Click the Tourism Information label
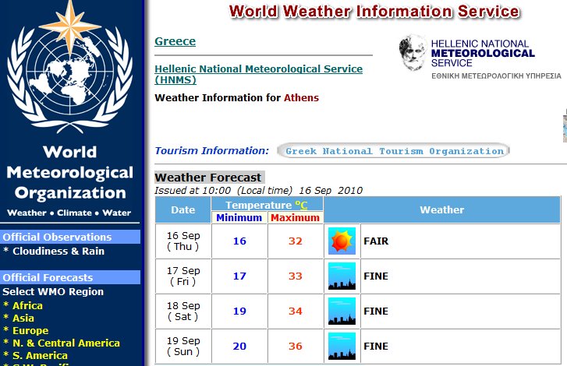Screen dimensions: 567x366 click(x=212, y=150)
